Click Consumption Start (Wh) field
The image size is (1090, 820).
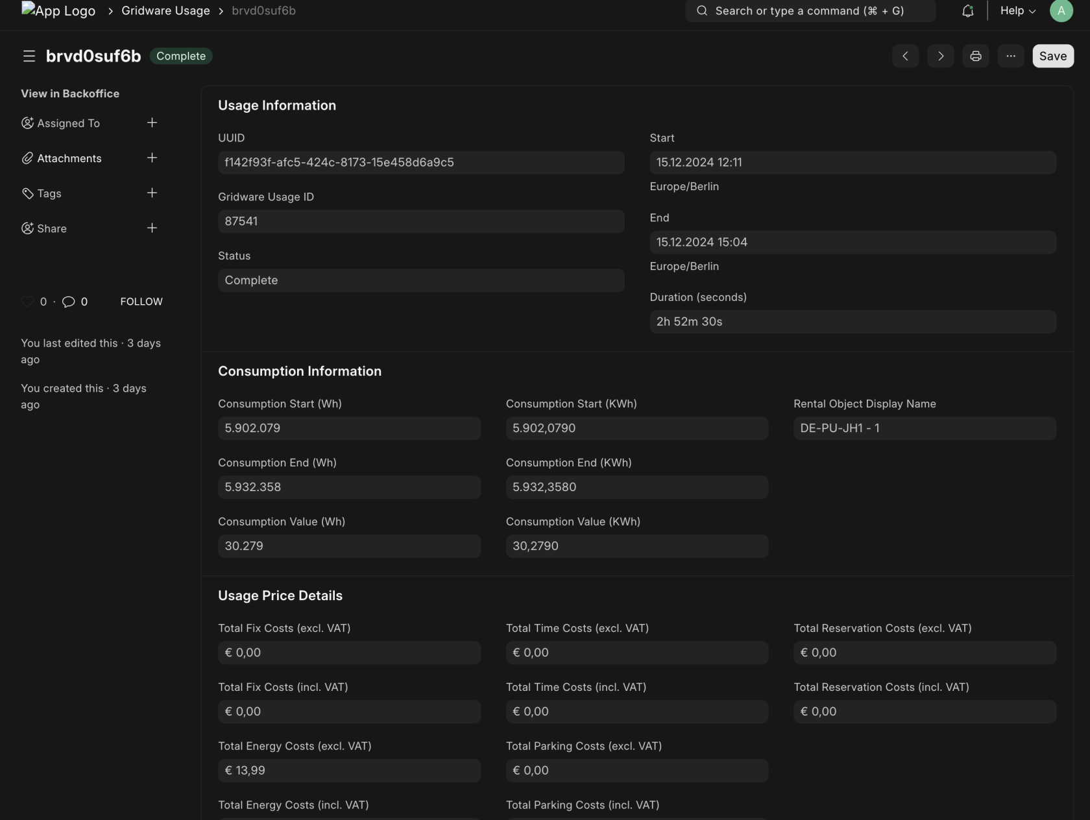[x=349, y=428]
